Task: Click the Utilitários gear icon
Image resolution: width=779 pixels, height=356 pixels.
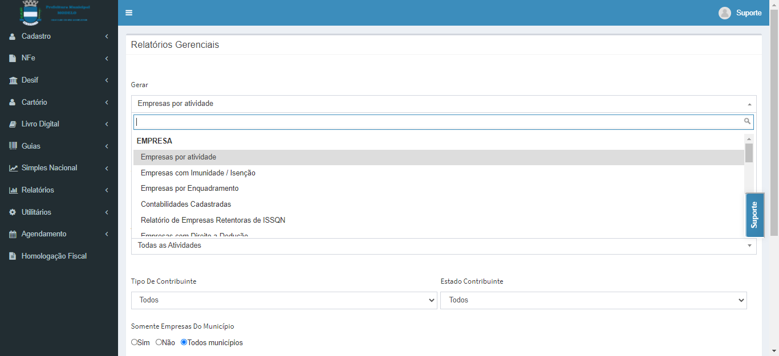Action: [13, 212]
